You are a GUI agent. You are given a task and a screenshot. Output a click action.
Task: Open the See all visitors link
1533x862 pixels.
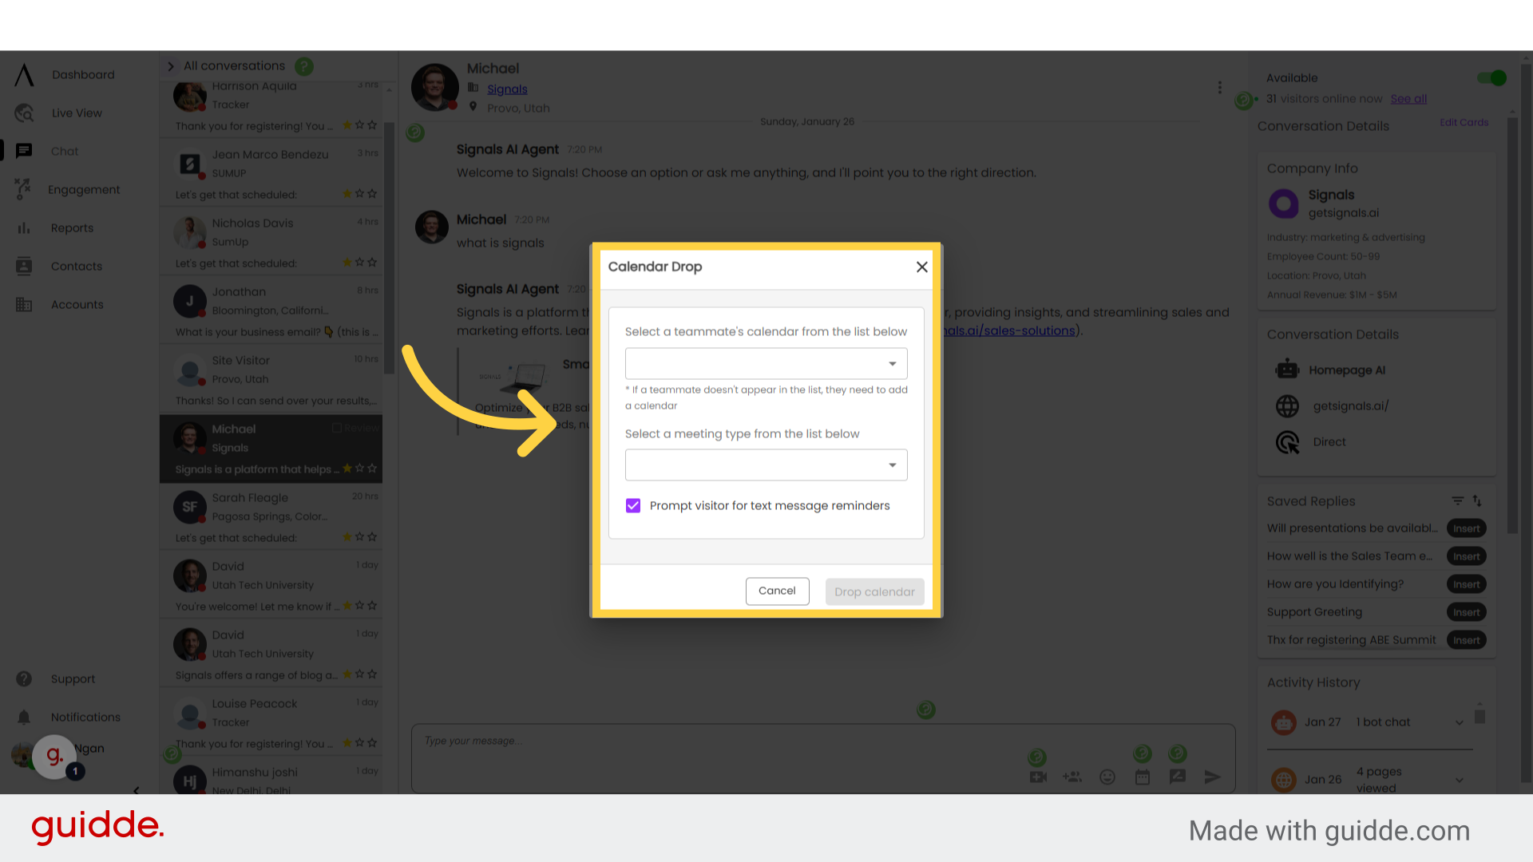click(1408, 99)
